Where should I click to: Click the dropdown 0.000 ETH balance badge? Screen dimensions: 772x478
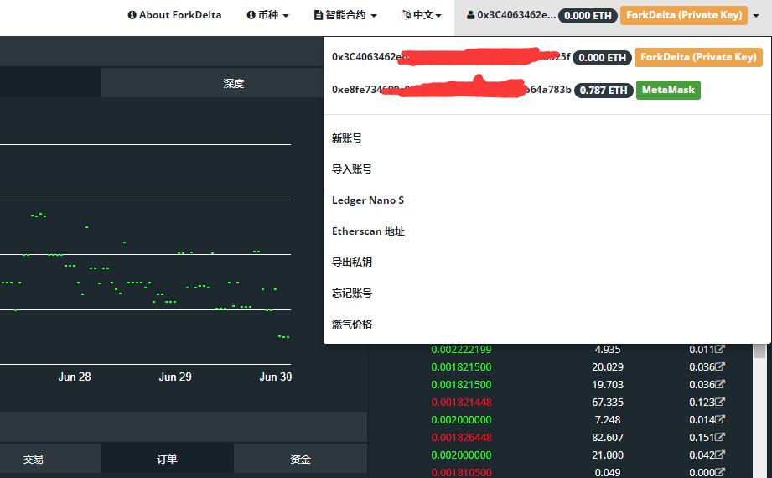[x=602, y=58]
